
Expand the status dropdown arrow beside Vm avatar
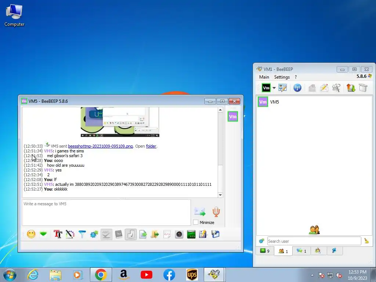tap(274, 88)
